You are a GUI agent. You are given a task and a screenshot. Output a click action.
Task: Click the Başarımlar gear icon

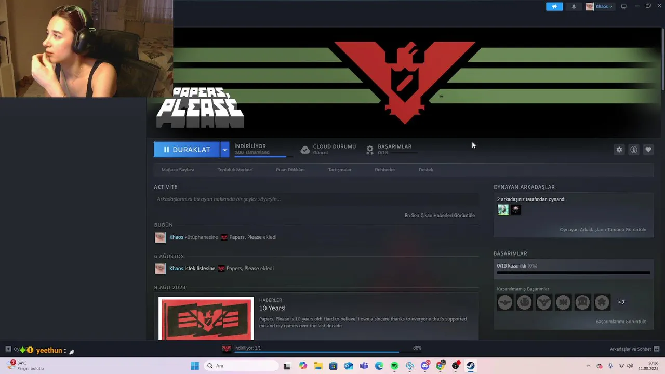tap(370, 150)
